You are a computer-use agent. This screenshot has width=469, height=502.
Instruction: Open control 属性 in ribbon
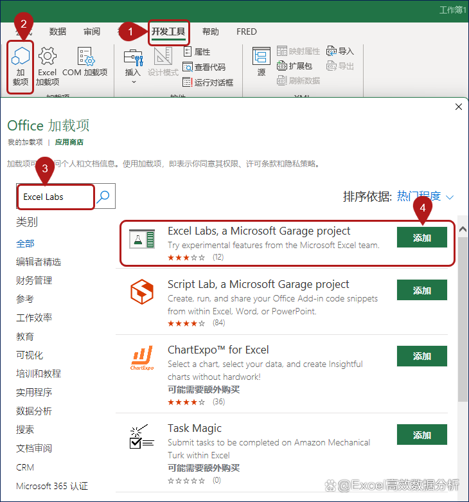[197, 51]
